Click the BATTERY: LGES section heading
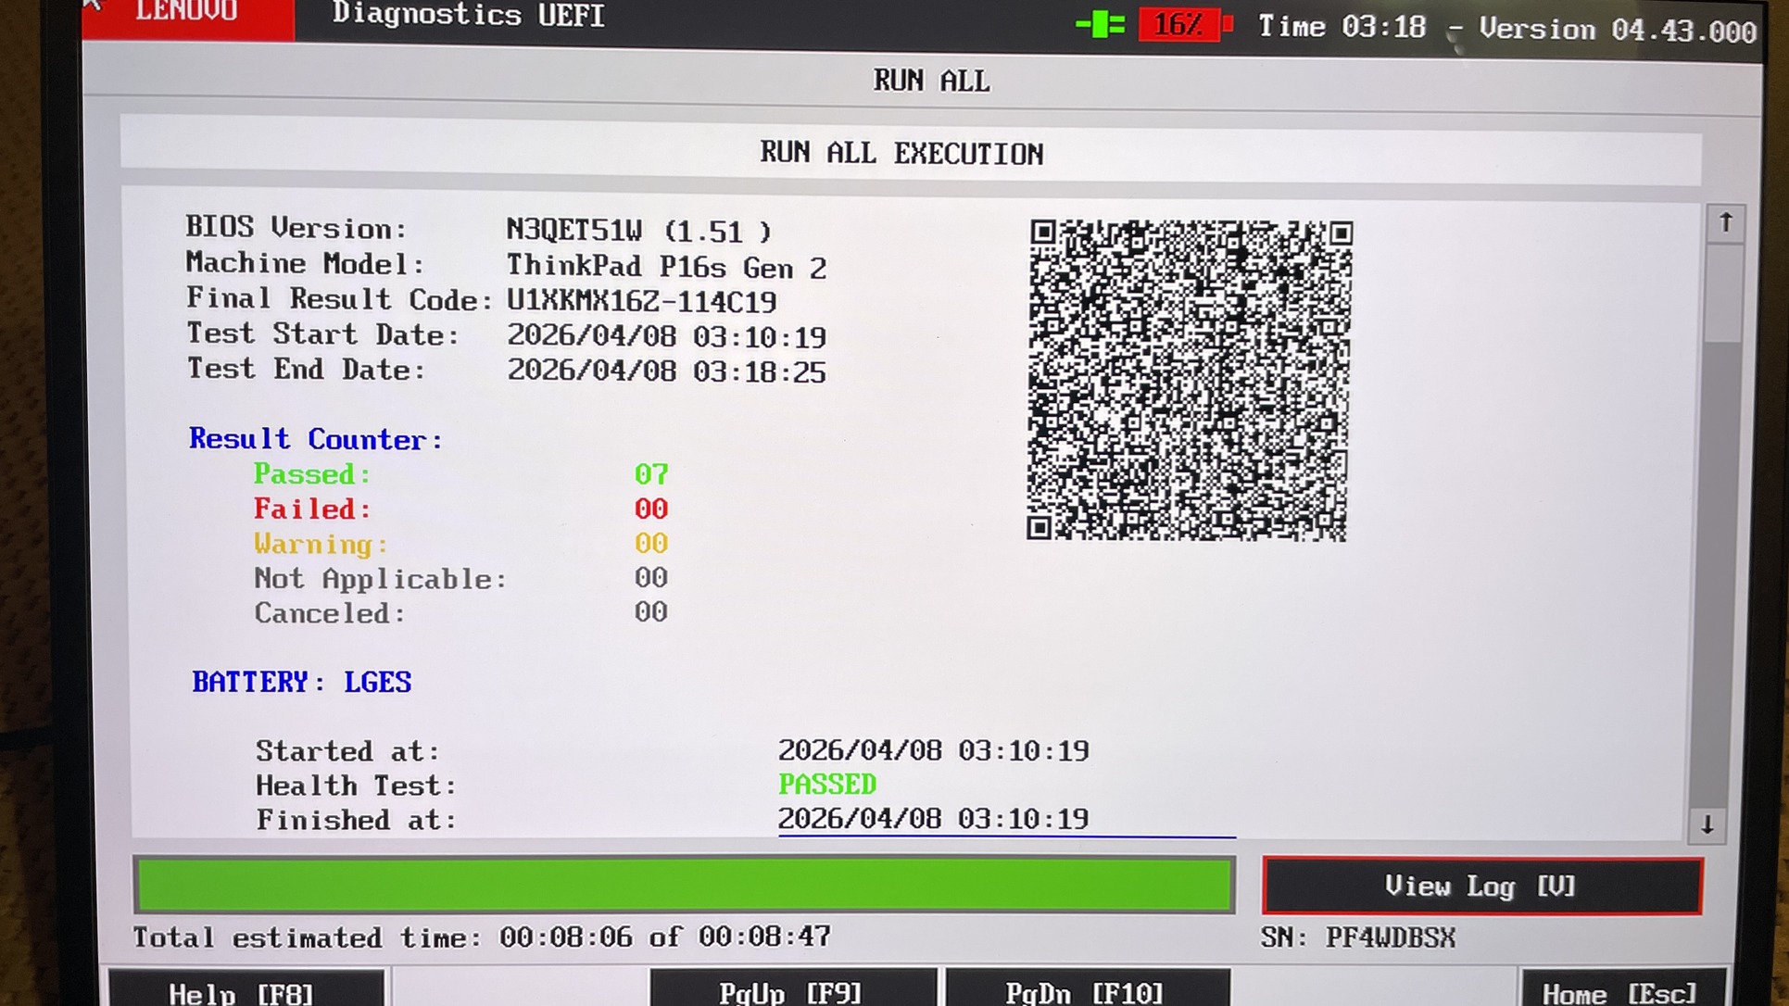 coord(301,683)
